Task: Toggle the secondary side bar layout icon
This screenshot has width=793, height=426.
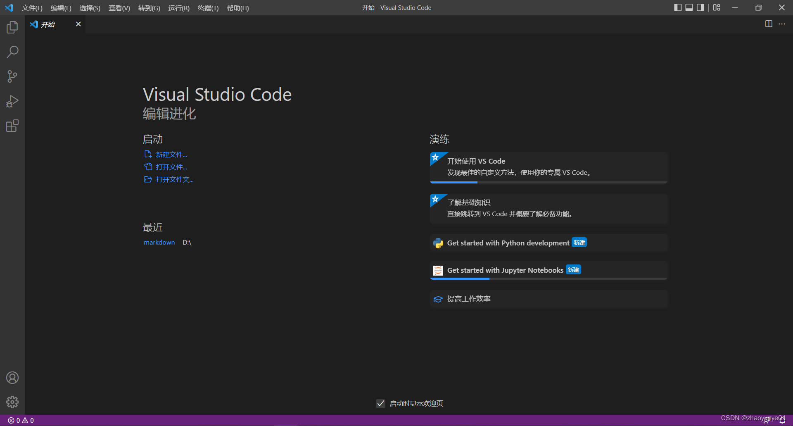Action: tap(700, 7)
